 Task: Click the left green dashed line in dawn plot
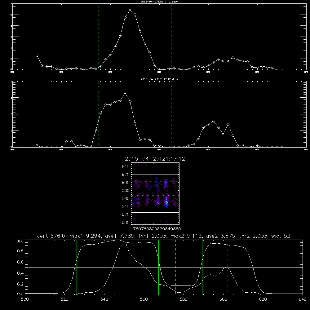(x=99, y=37)
